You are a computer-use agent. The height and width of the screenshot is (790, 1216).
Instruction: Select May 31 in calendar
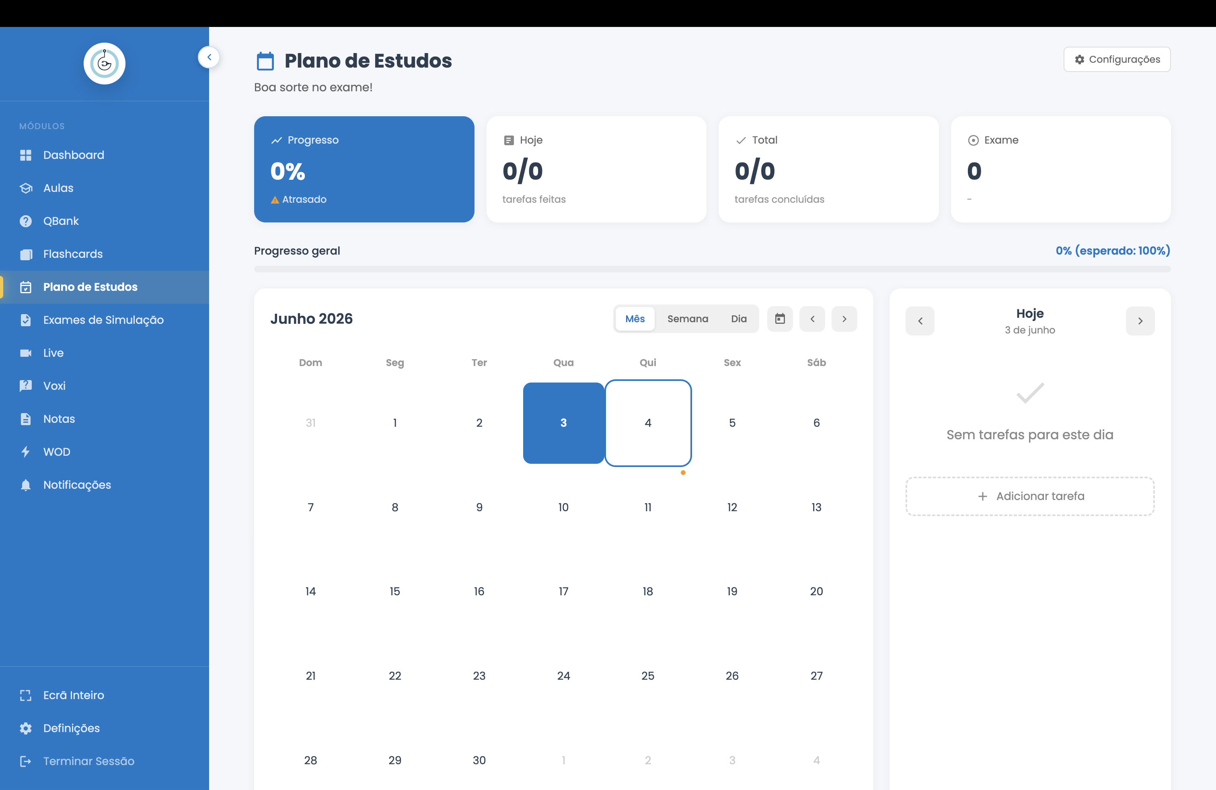coord(310,423)
